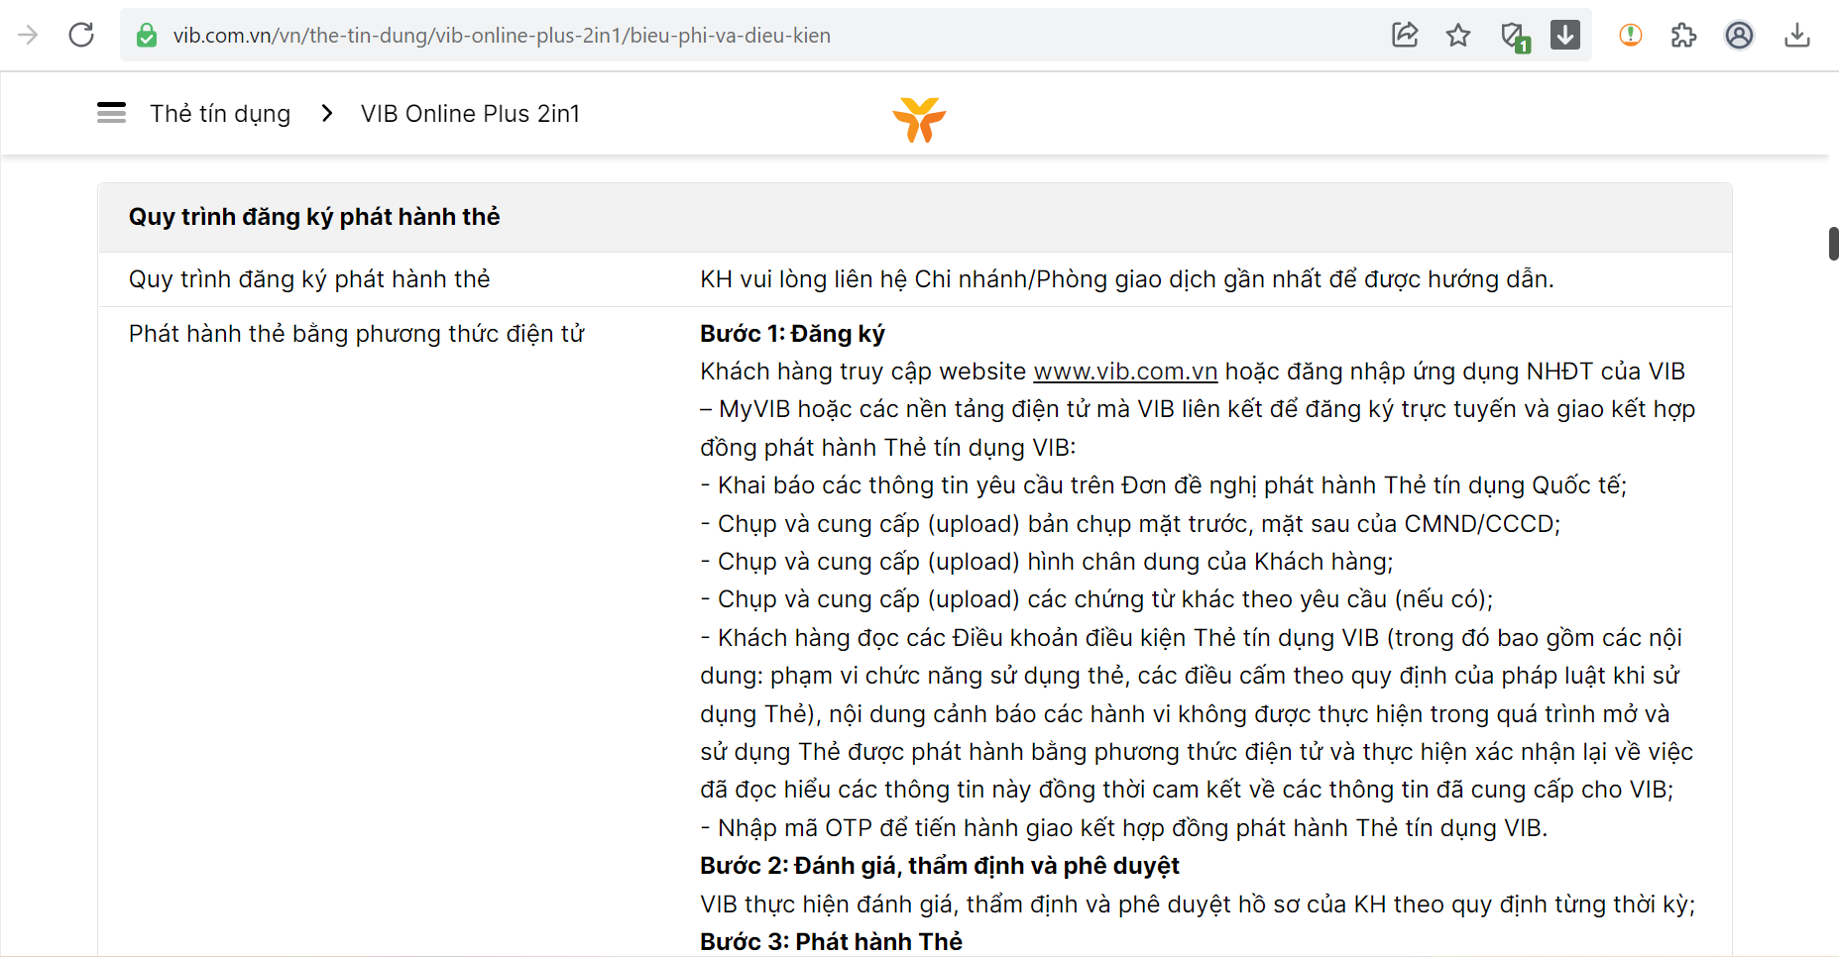1839x957 pixels.
Task: Click the page vertical scrollbar thumb
Action: tap(1833, 244)
